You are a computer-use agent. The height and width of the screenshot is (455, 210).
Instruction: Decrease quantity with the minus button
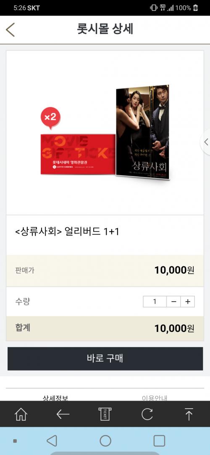[173, 302]
